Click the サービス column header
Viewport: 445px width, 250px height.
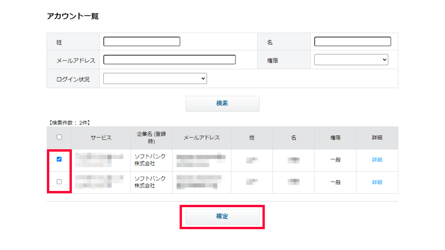point(101,138)
